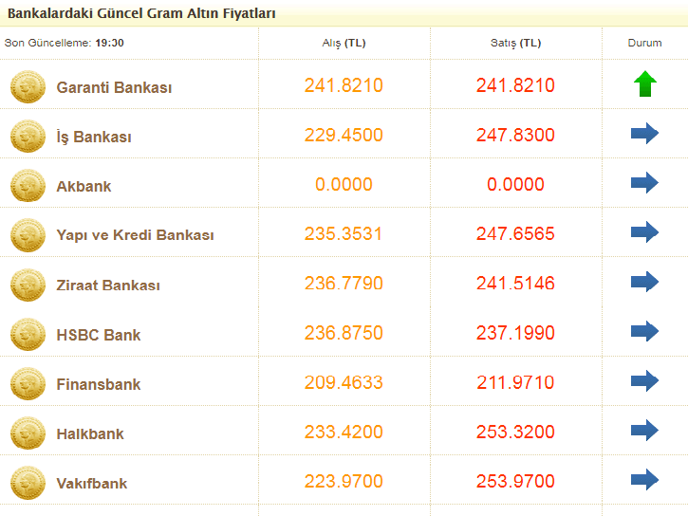Click the gold coin icon beside Halkbank
Image resolution: width=688 pixels, height=516 pixels.
click(x=28, y=433)
